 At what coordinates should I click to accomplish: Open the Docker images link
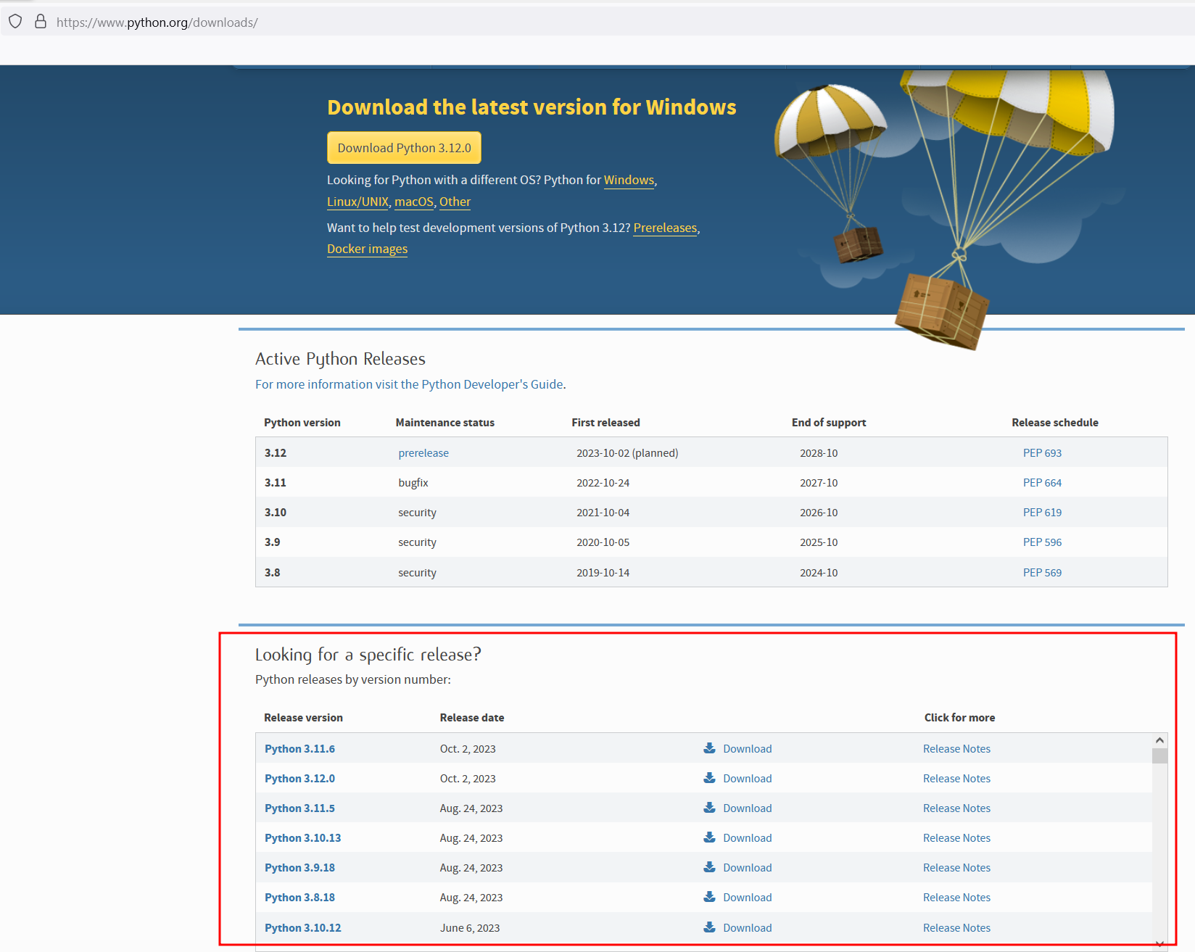point(367,249)
